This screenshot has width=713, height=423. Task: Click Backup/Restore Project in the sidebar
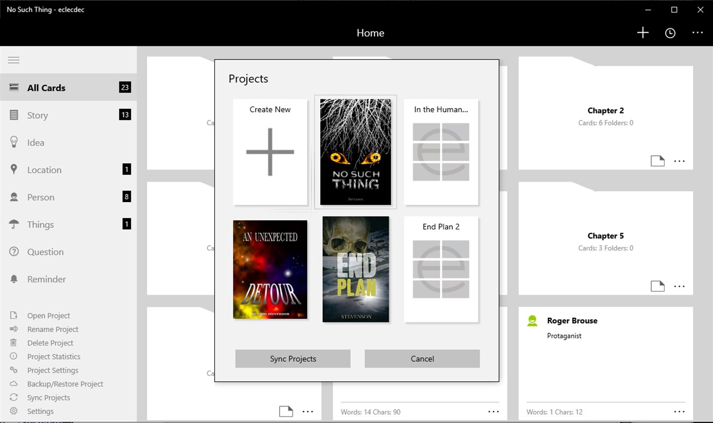(x=65, y=384)
